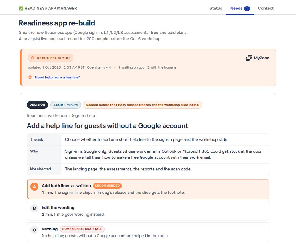Screen dimensions: 296x242
Task: Select option C circle for Nothing
Action: pyautogui.click(x=34, y=230)
